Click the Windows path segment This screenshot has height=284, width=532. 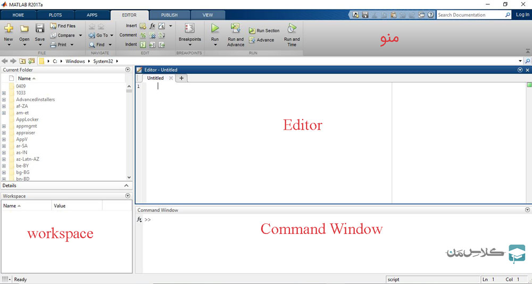76,61
